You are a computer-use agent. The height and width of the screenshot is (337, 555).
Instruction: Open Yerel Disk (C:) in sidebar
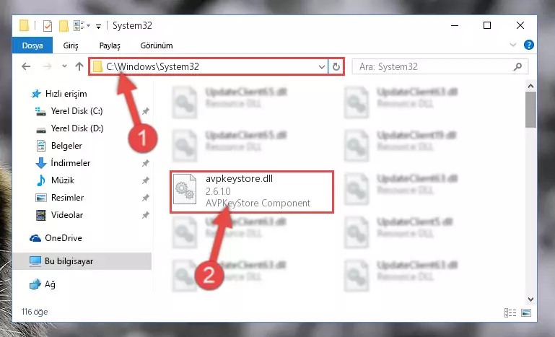click(x=77, y=111)
